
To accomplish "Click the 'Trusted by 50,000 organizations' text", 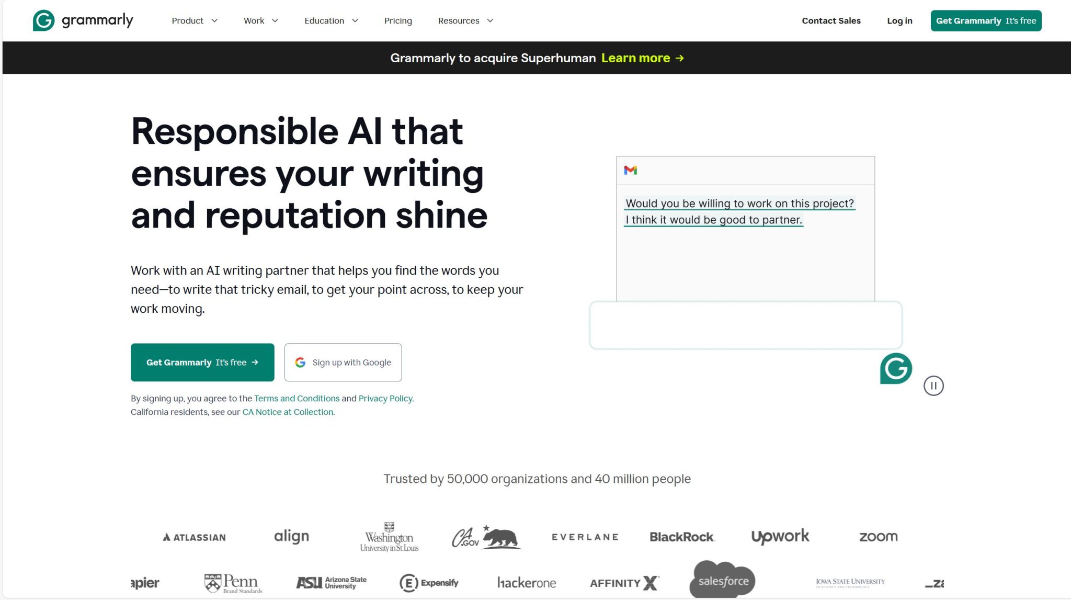I will click(x=537, y=479).
